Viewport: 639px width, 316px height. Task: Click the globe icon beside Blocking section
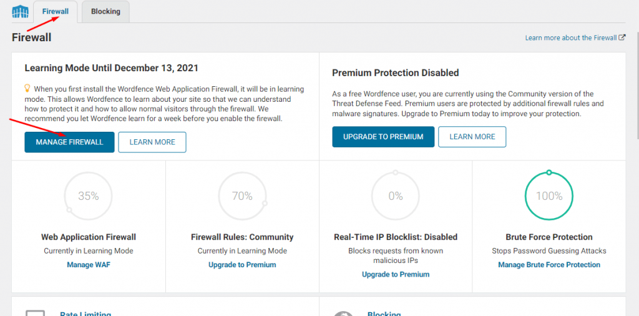343,314
